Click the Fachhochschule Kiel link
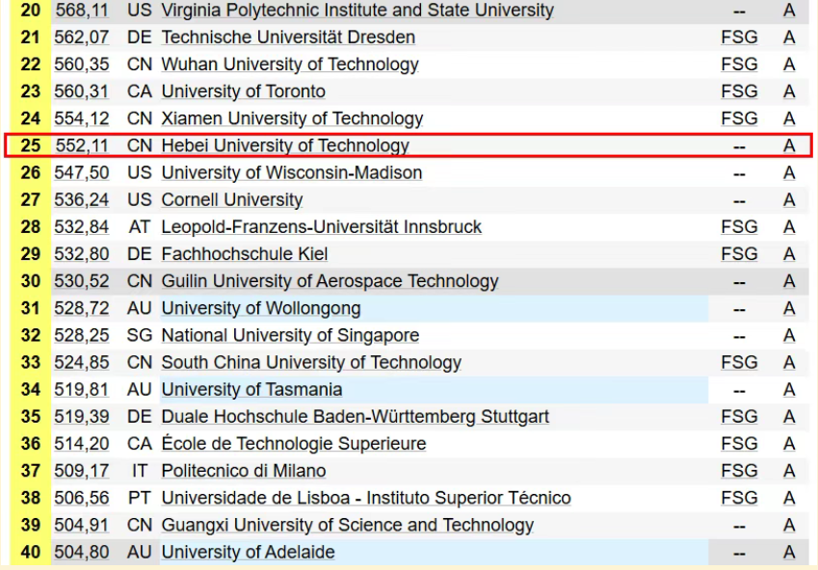818x570 pixels. point(244,254)
